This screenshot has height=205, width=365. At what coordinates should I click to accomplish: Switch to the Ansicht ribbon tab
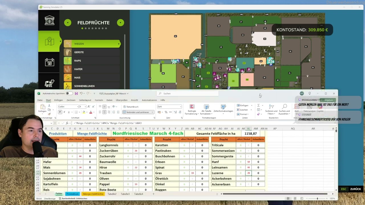click(135, 100)
